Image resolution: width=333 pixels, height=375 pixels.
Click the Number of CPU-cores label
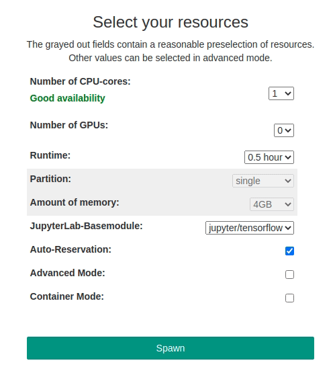pos(81,81)
